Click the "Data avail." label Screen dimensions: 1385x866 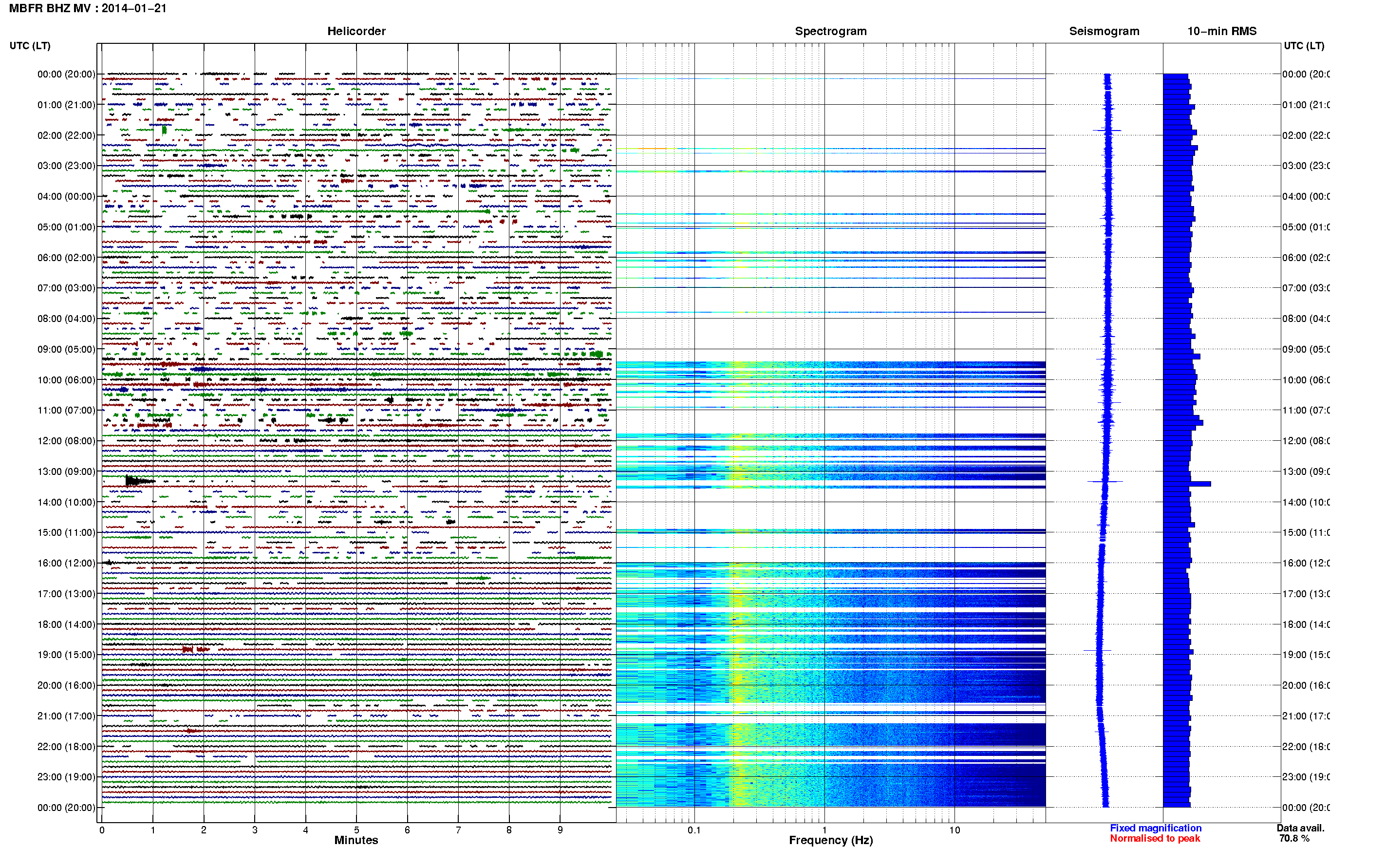pyautogui.click(x=1300, y=828)
